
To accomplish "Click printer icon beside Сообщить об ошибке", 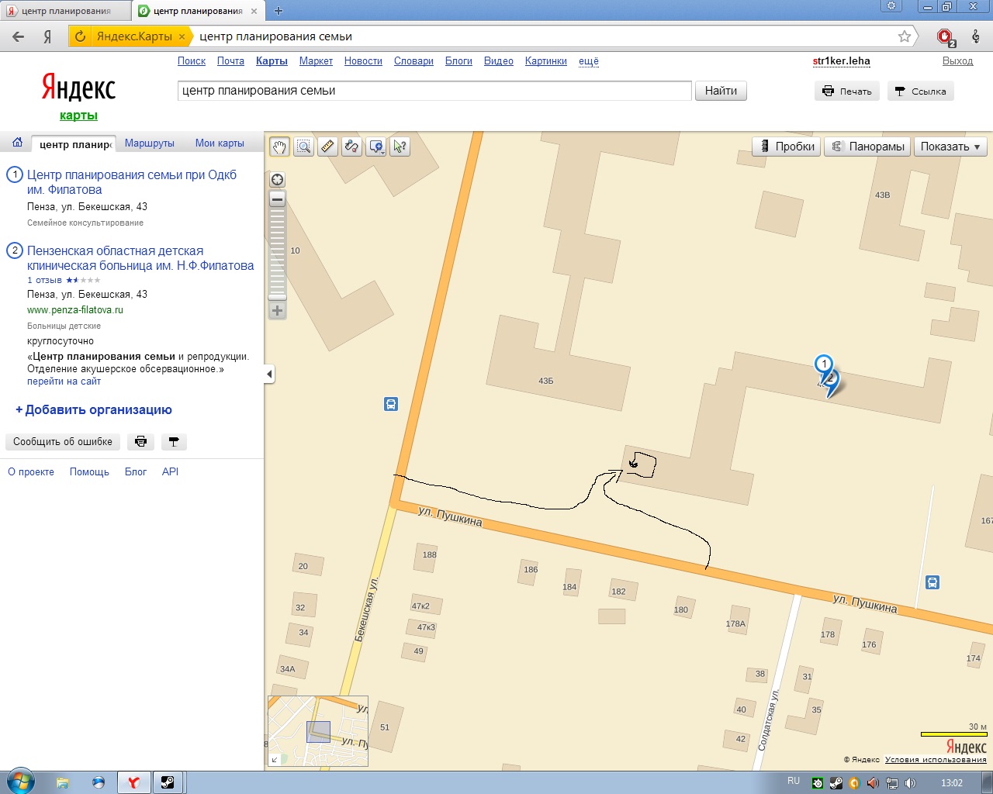I will (x=140, y=442).
